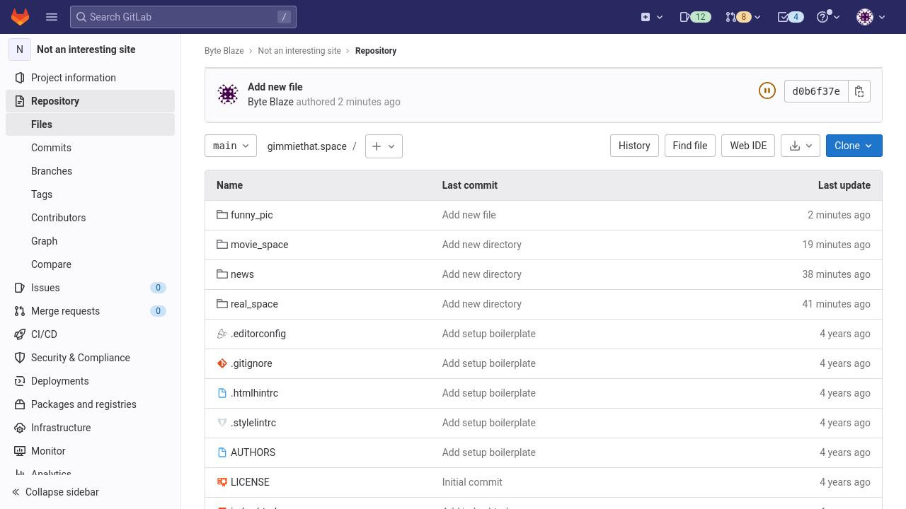
Task: Open Tags in the sidebar
Action: [90, 194]
